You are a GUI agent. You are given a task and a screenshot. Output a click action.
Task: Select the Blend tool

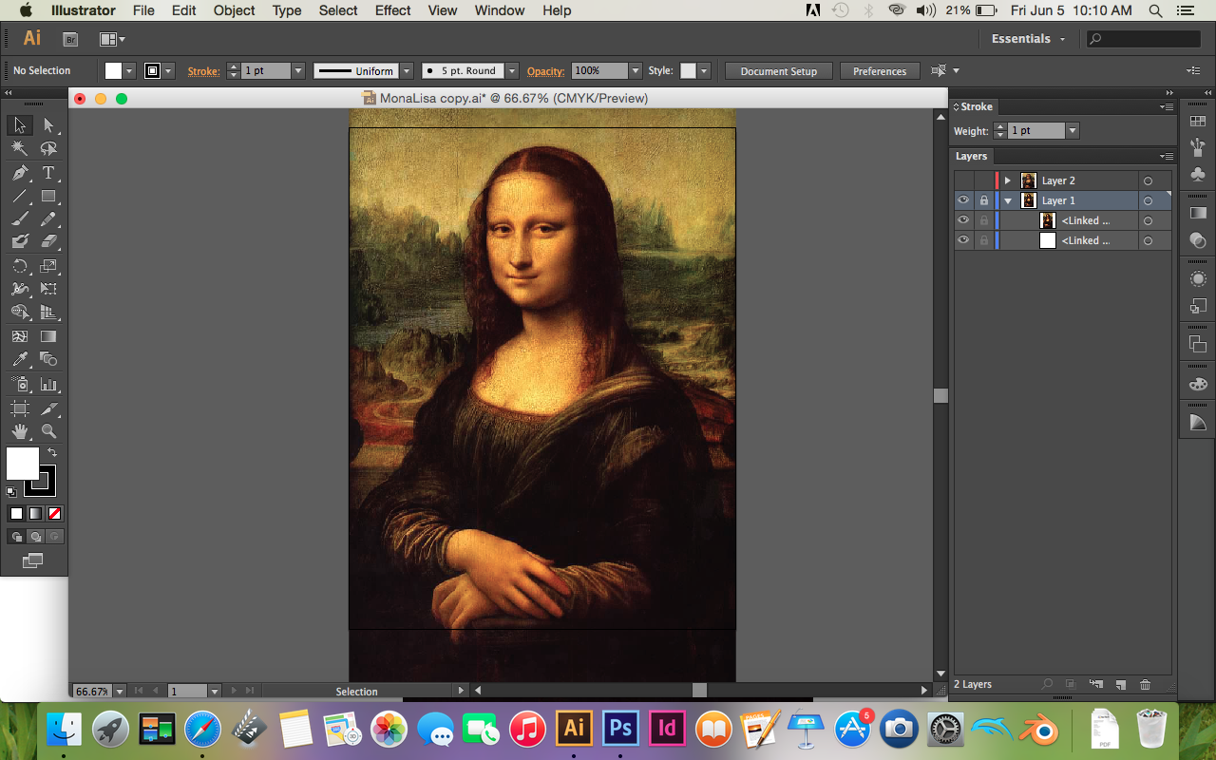[x=48, y=359]
